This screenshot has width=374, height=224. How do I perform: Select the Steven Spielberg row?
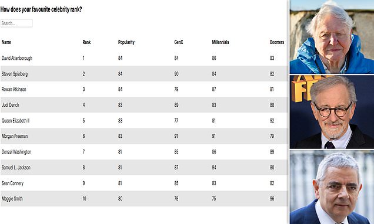coord(144,74)
